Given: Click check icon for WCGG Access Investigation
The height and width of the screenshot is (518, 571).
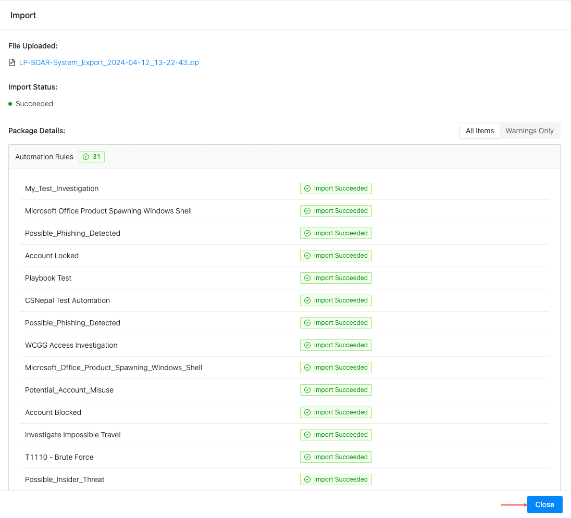Looking at the screenshot, I should [307, 345].
